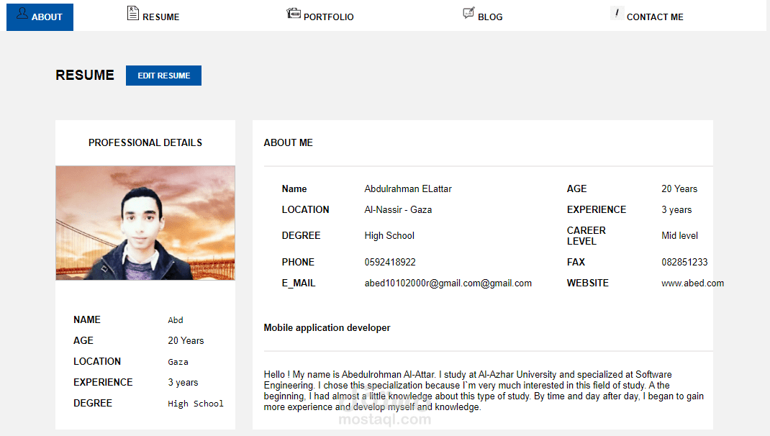Image resolution: width=770 pixels, height=436 pixels.
Task: Click the Mobile application developer heading
Action: click(x=327, y=328)
